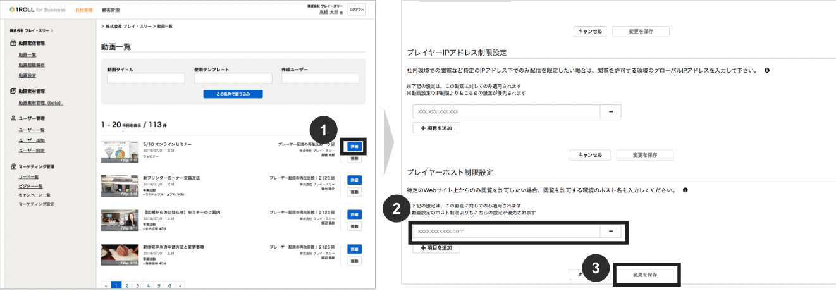Switch to the 自社管理 tab

click(x=83, y=10)
